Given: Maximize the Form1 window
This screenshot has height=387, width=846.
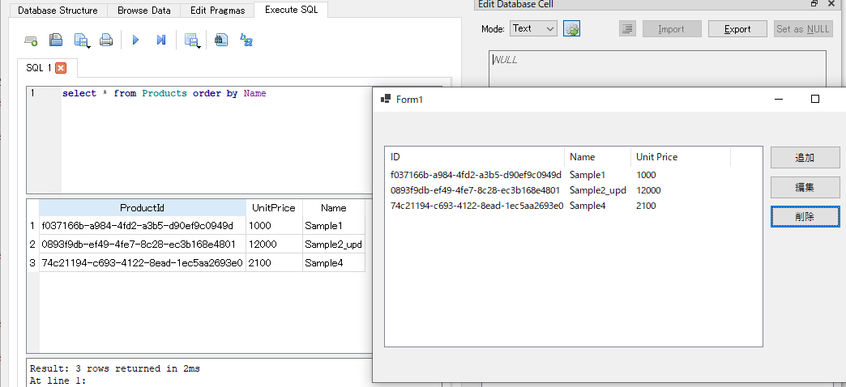Looking at the screenshot, I should tap(815, 99).
